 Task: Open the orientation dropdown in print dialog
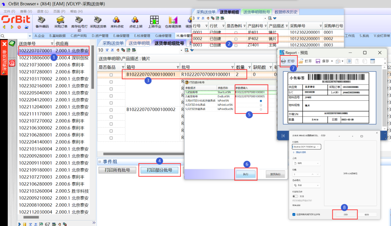[x=306, y=163]
